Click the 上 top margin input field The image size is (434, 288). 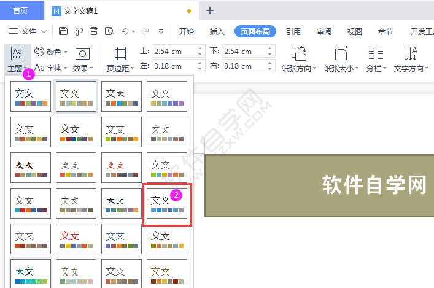[x=174, y=51]
